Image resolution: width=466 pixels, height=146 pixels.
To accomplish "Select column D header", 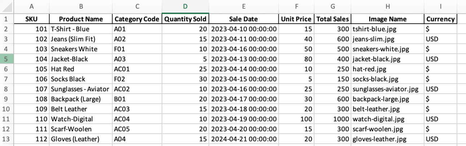I will [x=185, y=6].
